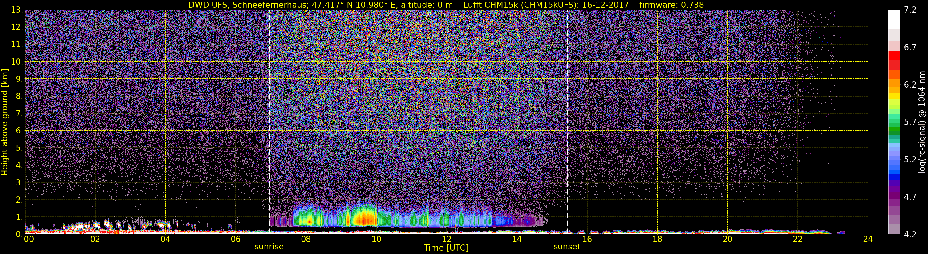Click time axis tick "04"
The height and width of the screenshot is (254, 928).
point(165,239)
